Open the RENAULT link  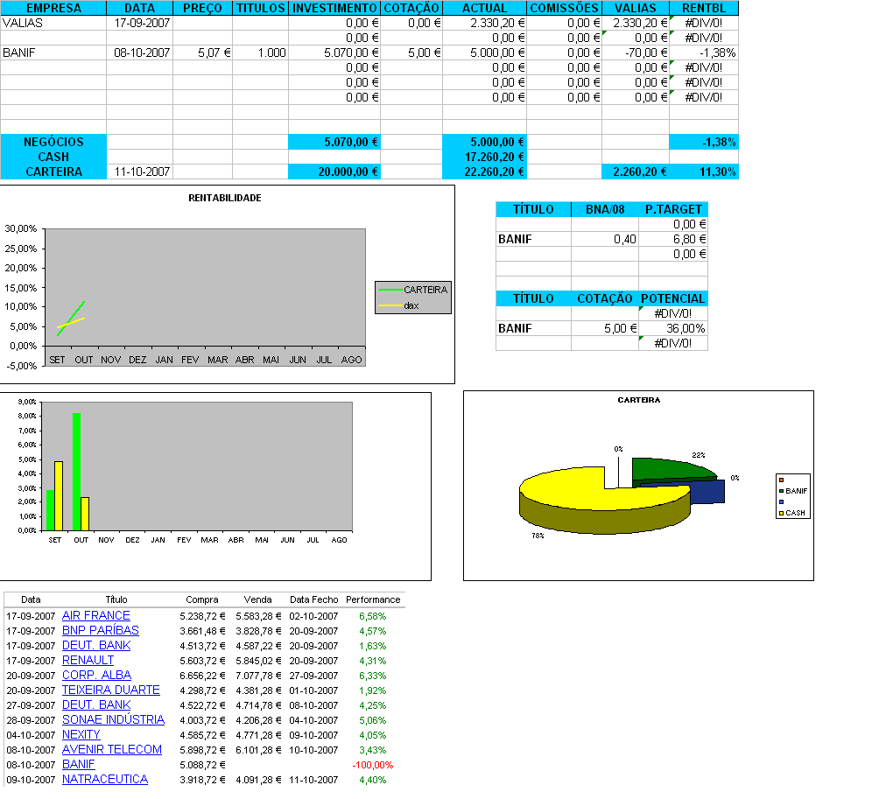[x=88, y=660]
